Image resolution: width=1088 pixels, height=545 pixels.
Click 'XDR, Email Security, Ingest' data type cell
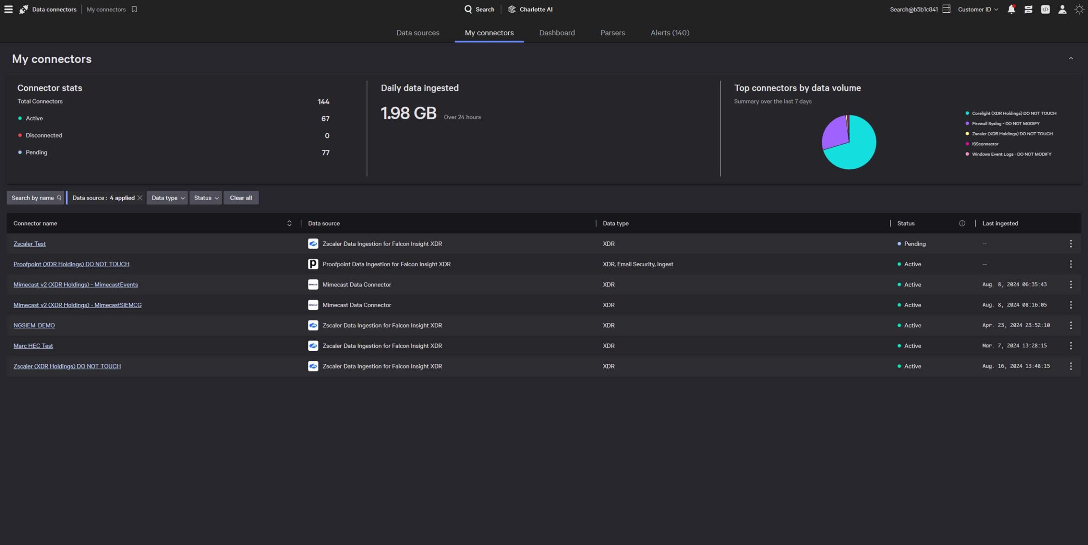point(638,264)
